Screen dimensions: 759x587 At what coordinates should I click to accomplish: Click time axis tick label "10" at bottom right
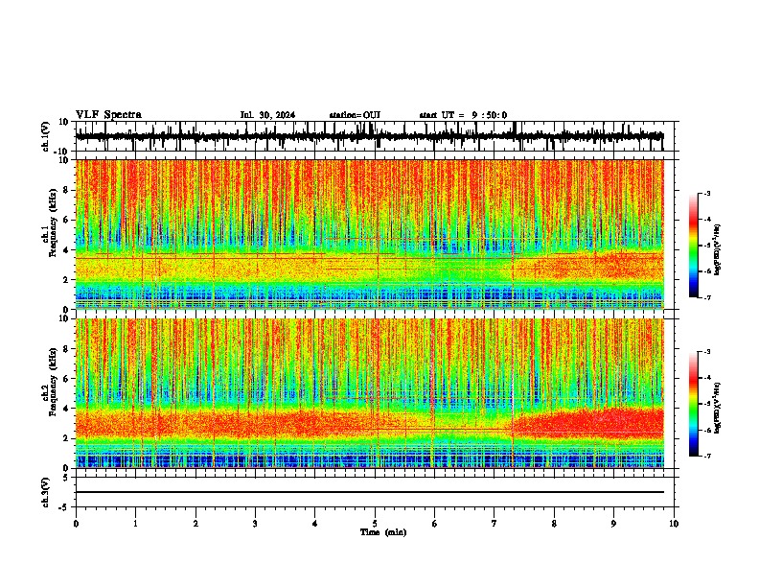[x=674, y=524]
